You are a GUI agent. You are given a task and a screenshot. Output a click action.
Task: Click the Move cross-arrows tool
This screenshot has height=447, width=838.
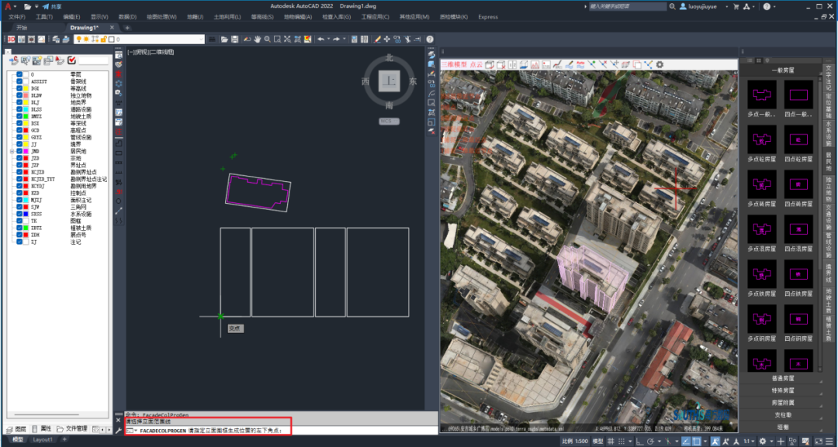(x=387, y=39)
